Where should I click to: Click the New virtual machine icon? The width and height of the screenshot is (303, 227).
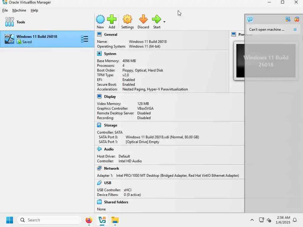point(100,19)
